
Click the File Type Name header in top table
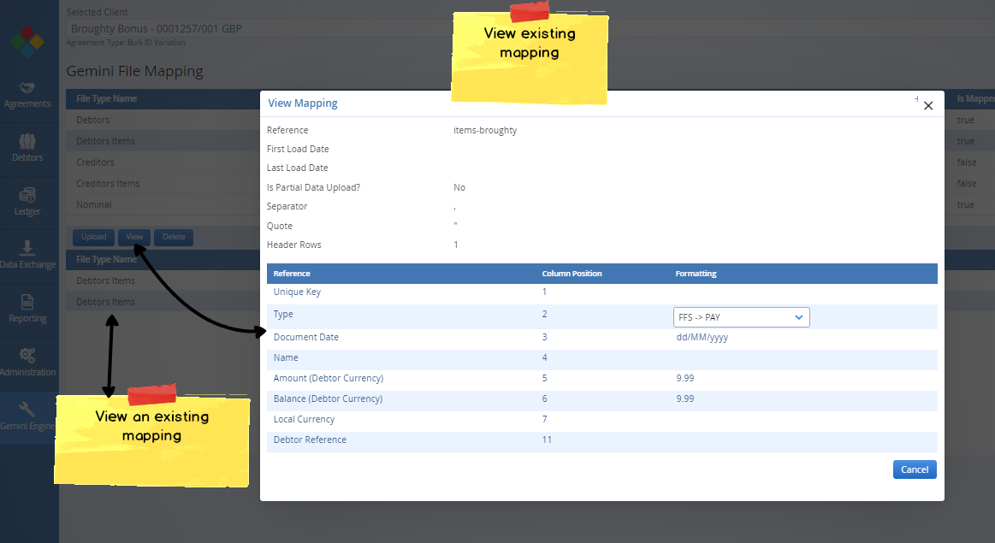click(x=107, y=98)
